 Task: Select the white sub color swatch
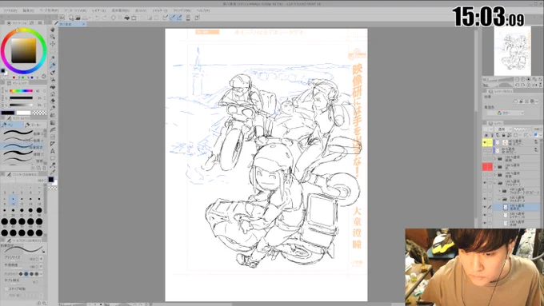23,113
